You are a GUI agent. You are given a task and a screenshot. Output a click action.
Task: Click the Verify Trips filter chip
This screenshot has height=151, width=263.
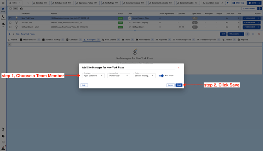111,3
